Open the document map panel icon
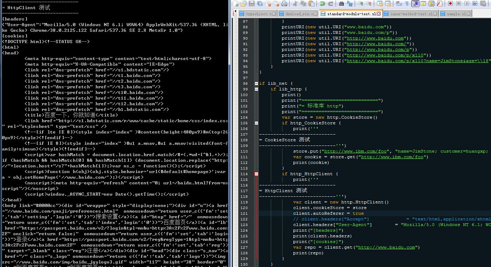Image resolution: width=491 pixels, height=267 pixels. [x=432, y=4]
